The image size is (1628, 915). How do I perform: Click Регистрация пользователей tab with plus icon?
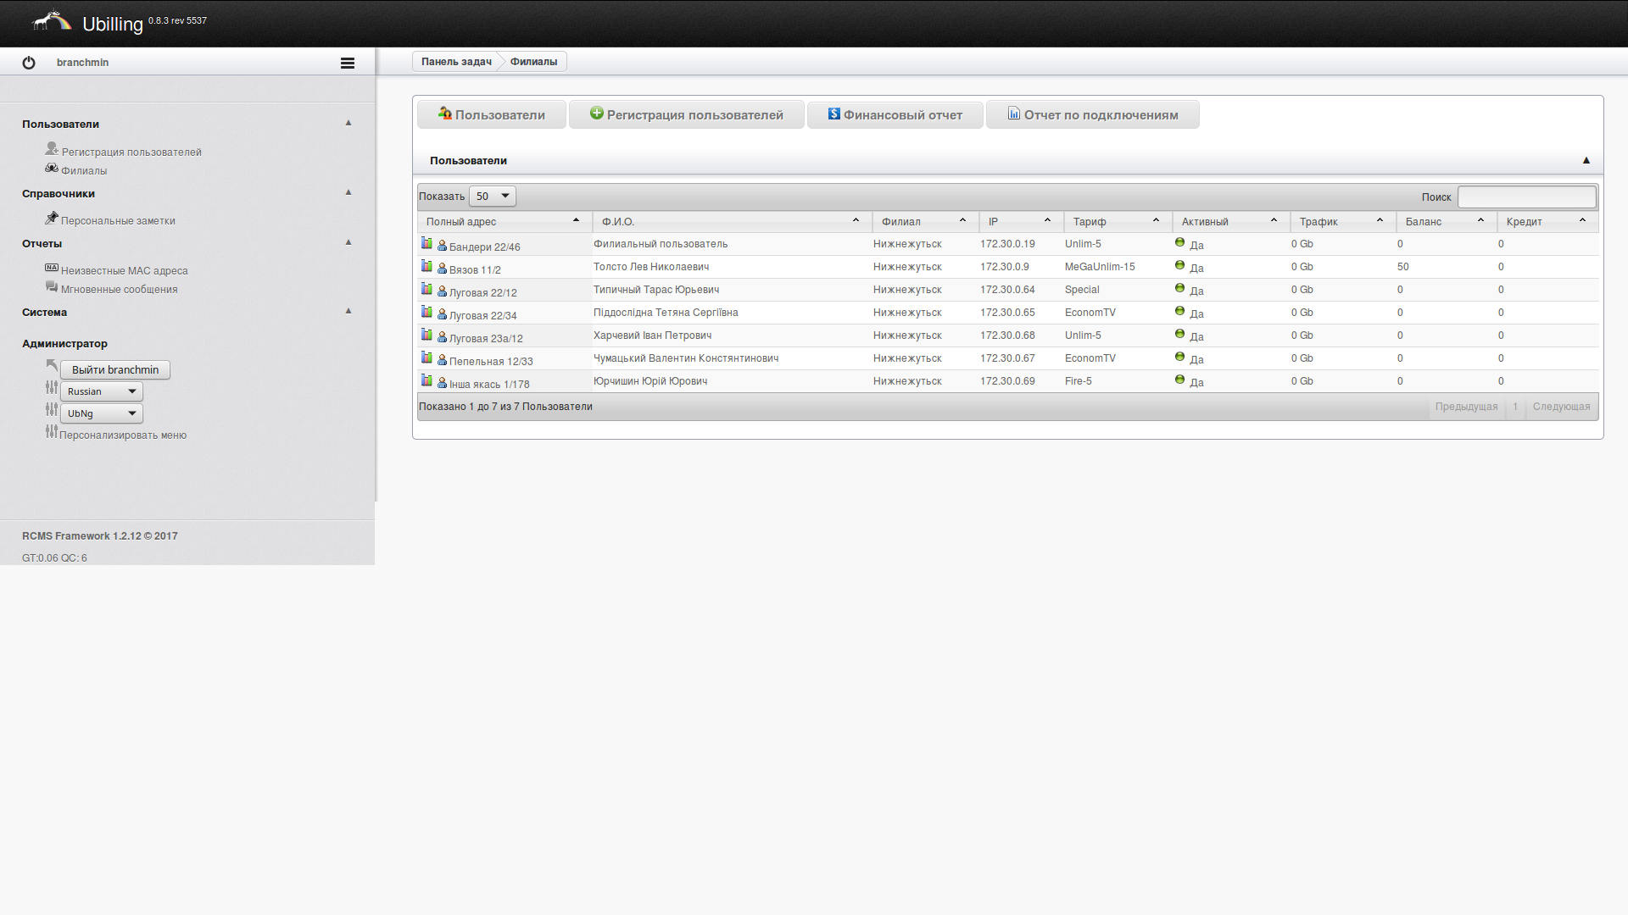click(x=686, y=115)
